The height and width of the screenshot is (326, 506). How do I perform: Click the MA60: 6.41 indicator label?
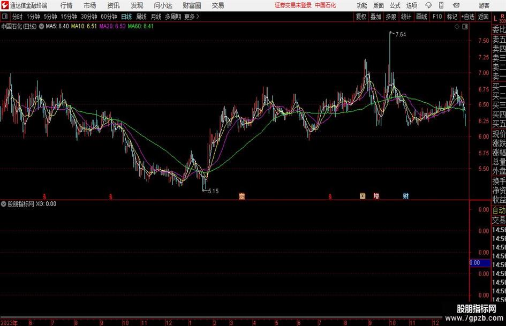click(141, 26)
